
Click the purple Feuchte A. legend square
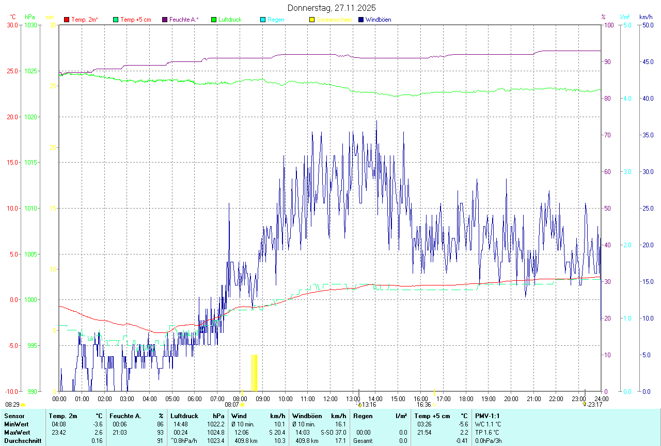click(x=165, y=20)
